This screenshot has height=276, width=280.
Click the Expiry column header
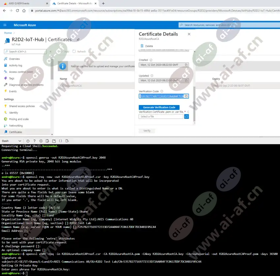216,79
